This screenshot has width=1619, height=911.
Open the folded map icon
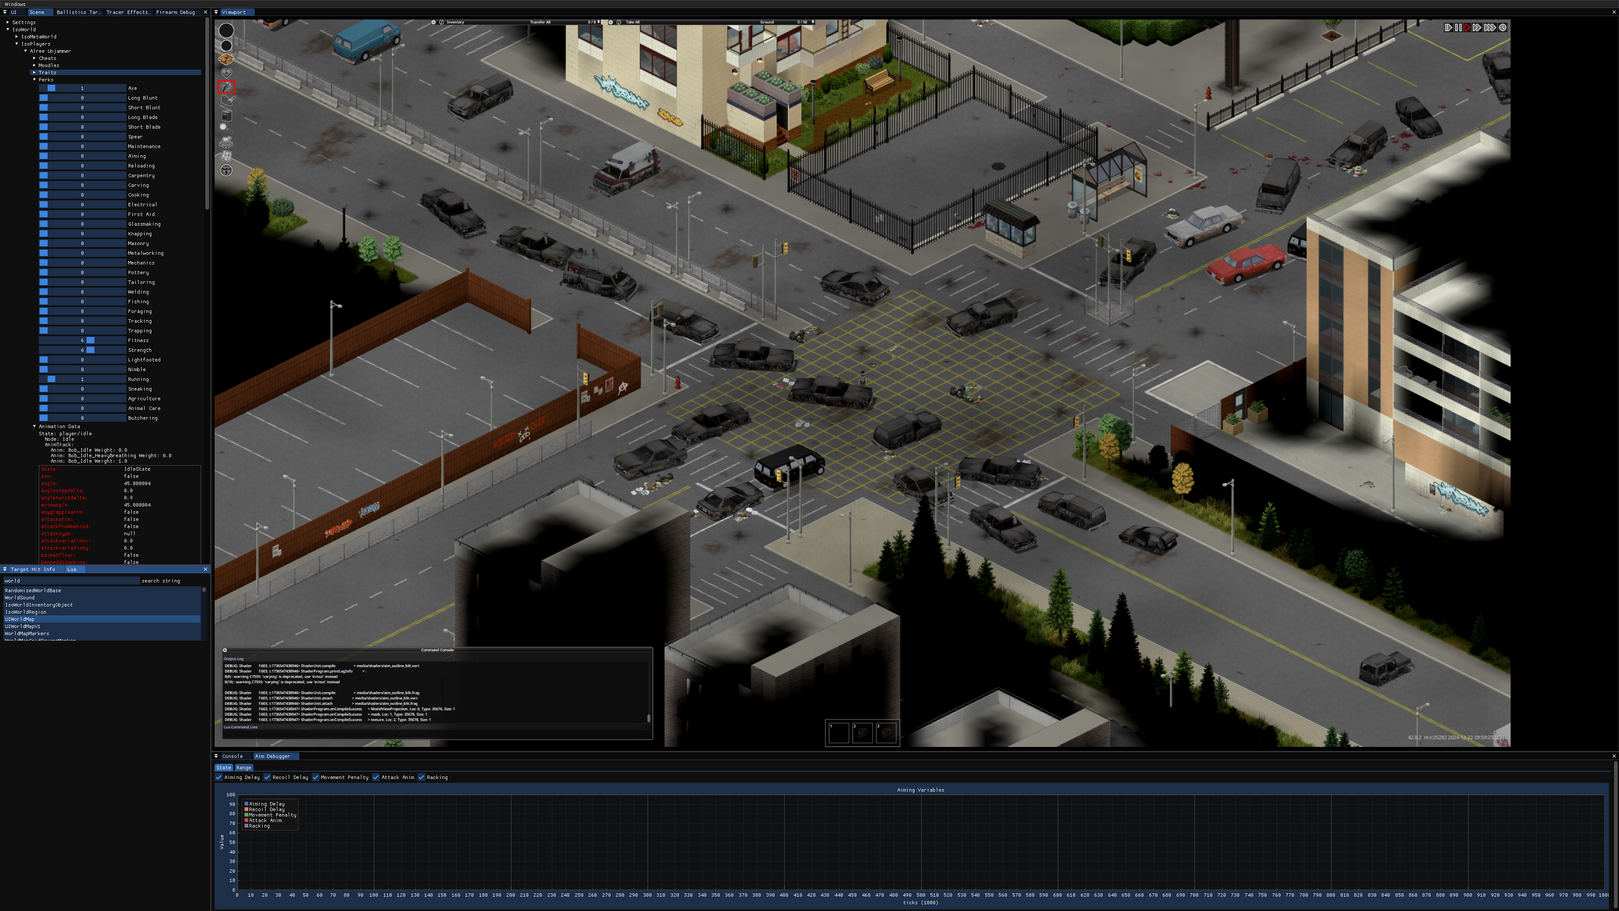coord(226,156)
